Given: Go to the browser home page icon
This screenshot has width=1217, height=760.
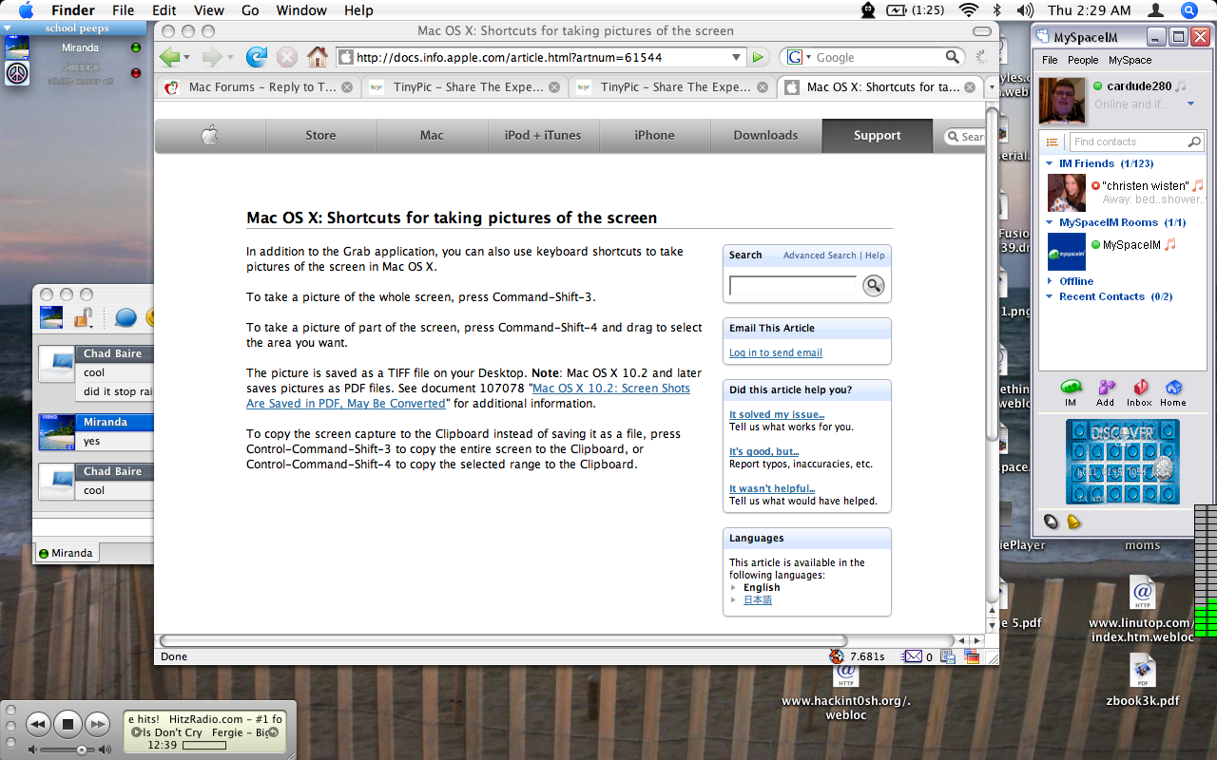Looking at the screenshot, I should point(318,57).
